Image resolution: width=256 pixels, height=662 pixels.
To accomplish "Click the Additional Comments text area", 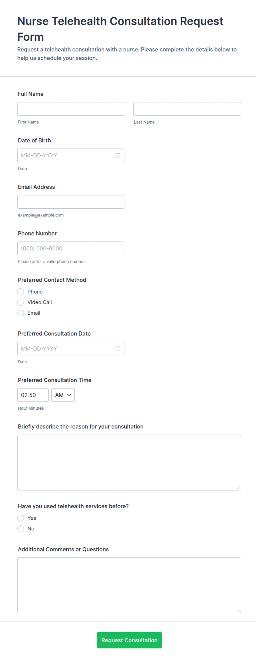I will 129,585.
